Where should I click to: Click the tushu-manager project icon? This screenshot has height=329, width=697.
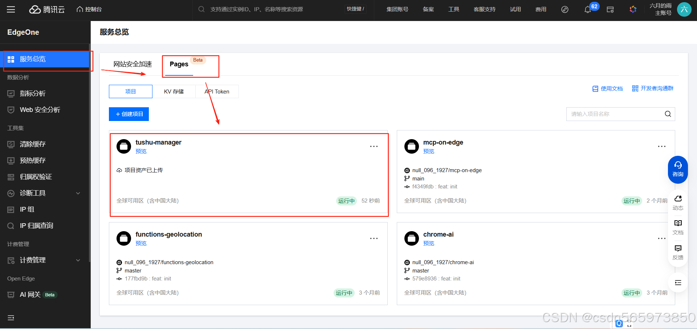click(124, 146)
